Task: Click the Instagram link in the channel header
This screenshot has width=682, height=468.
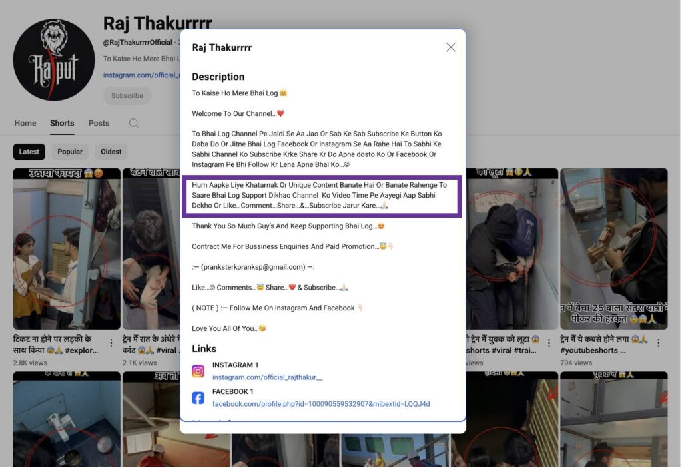Action: click(x=141, y=75)
